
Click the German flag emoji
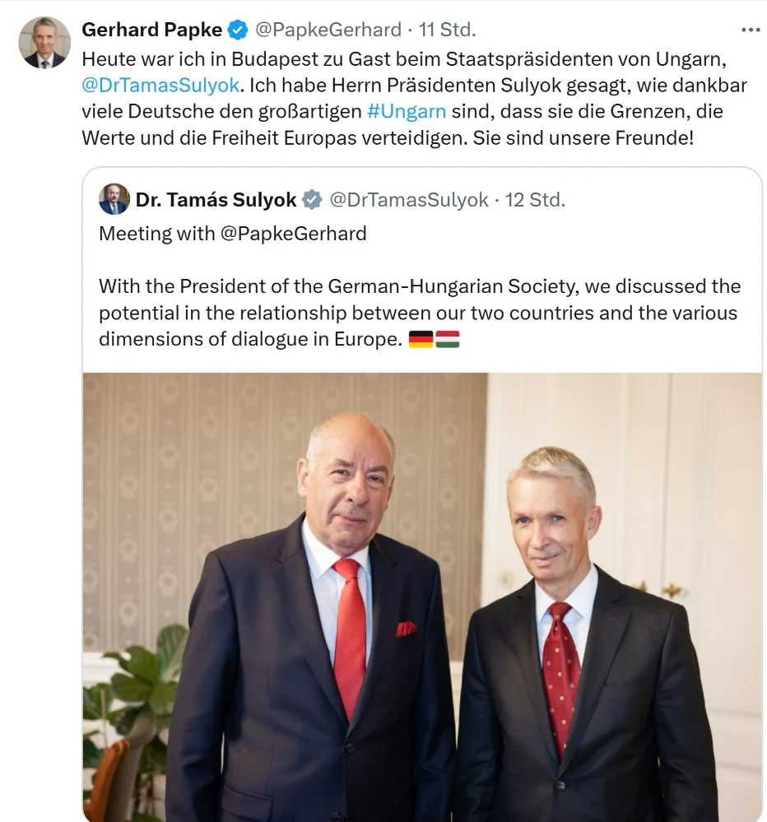tap(421, 339)
